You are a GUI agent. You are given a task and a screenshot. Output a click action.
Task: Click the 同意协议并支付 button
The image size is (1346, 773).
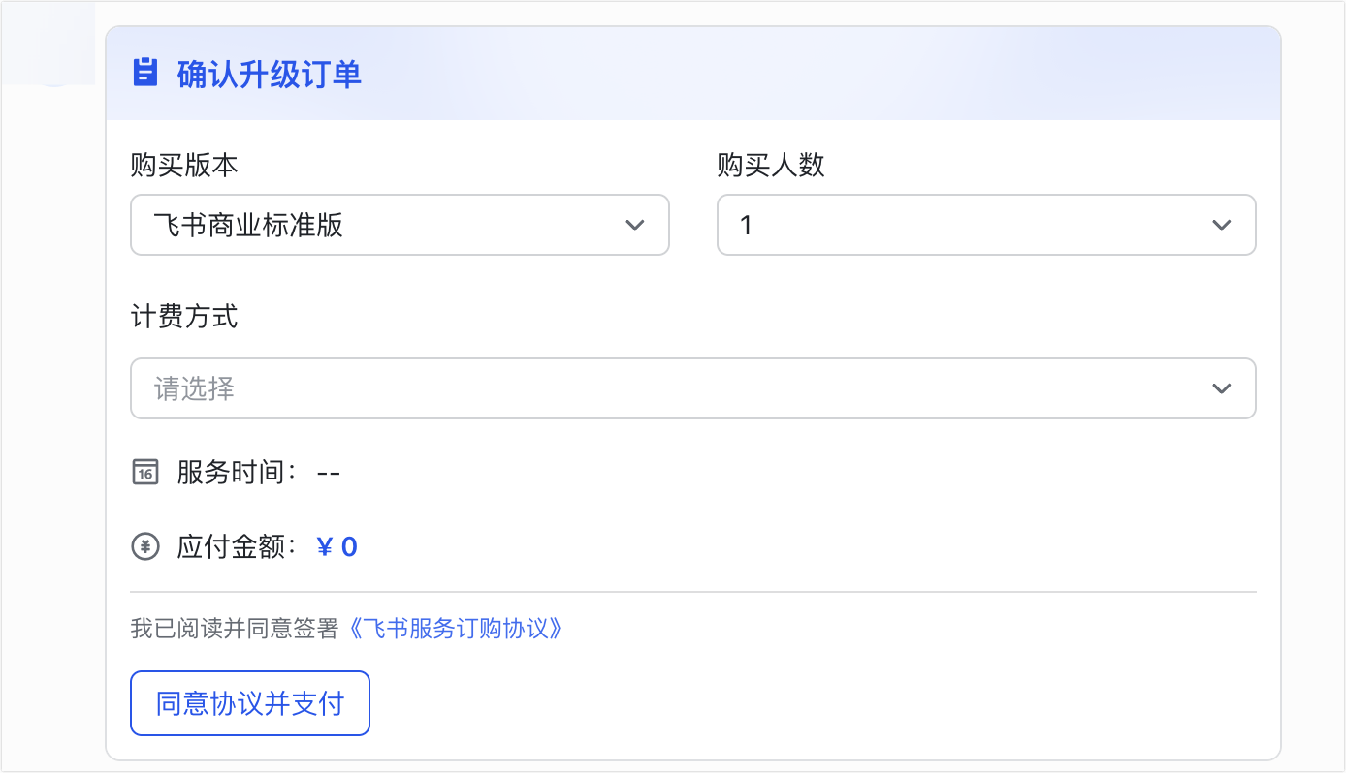(x=250, y=703)
